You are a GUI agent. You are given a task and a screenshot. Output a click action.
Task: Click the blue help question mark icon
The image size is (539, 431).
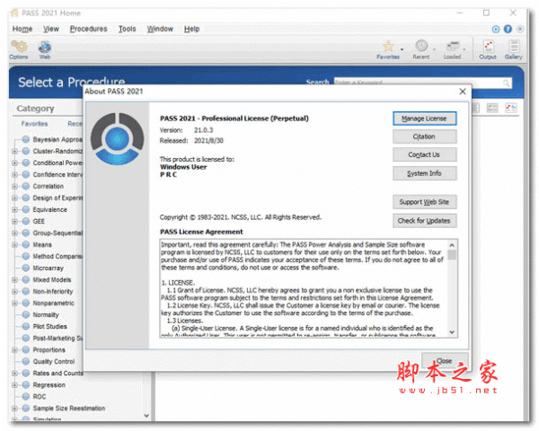click(508, 30)
